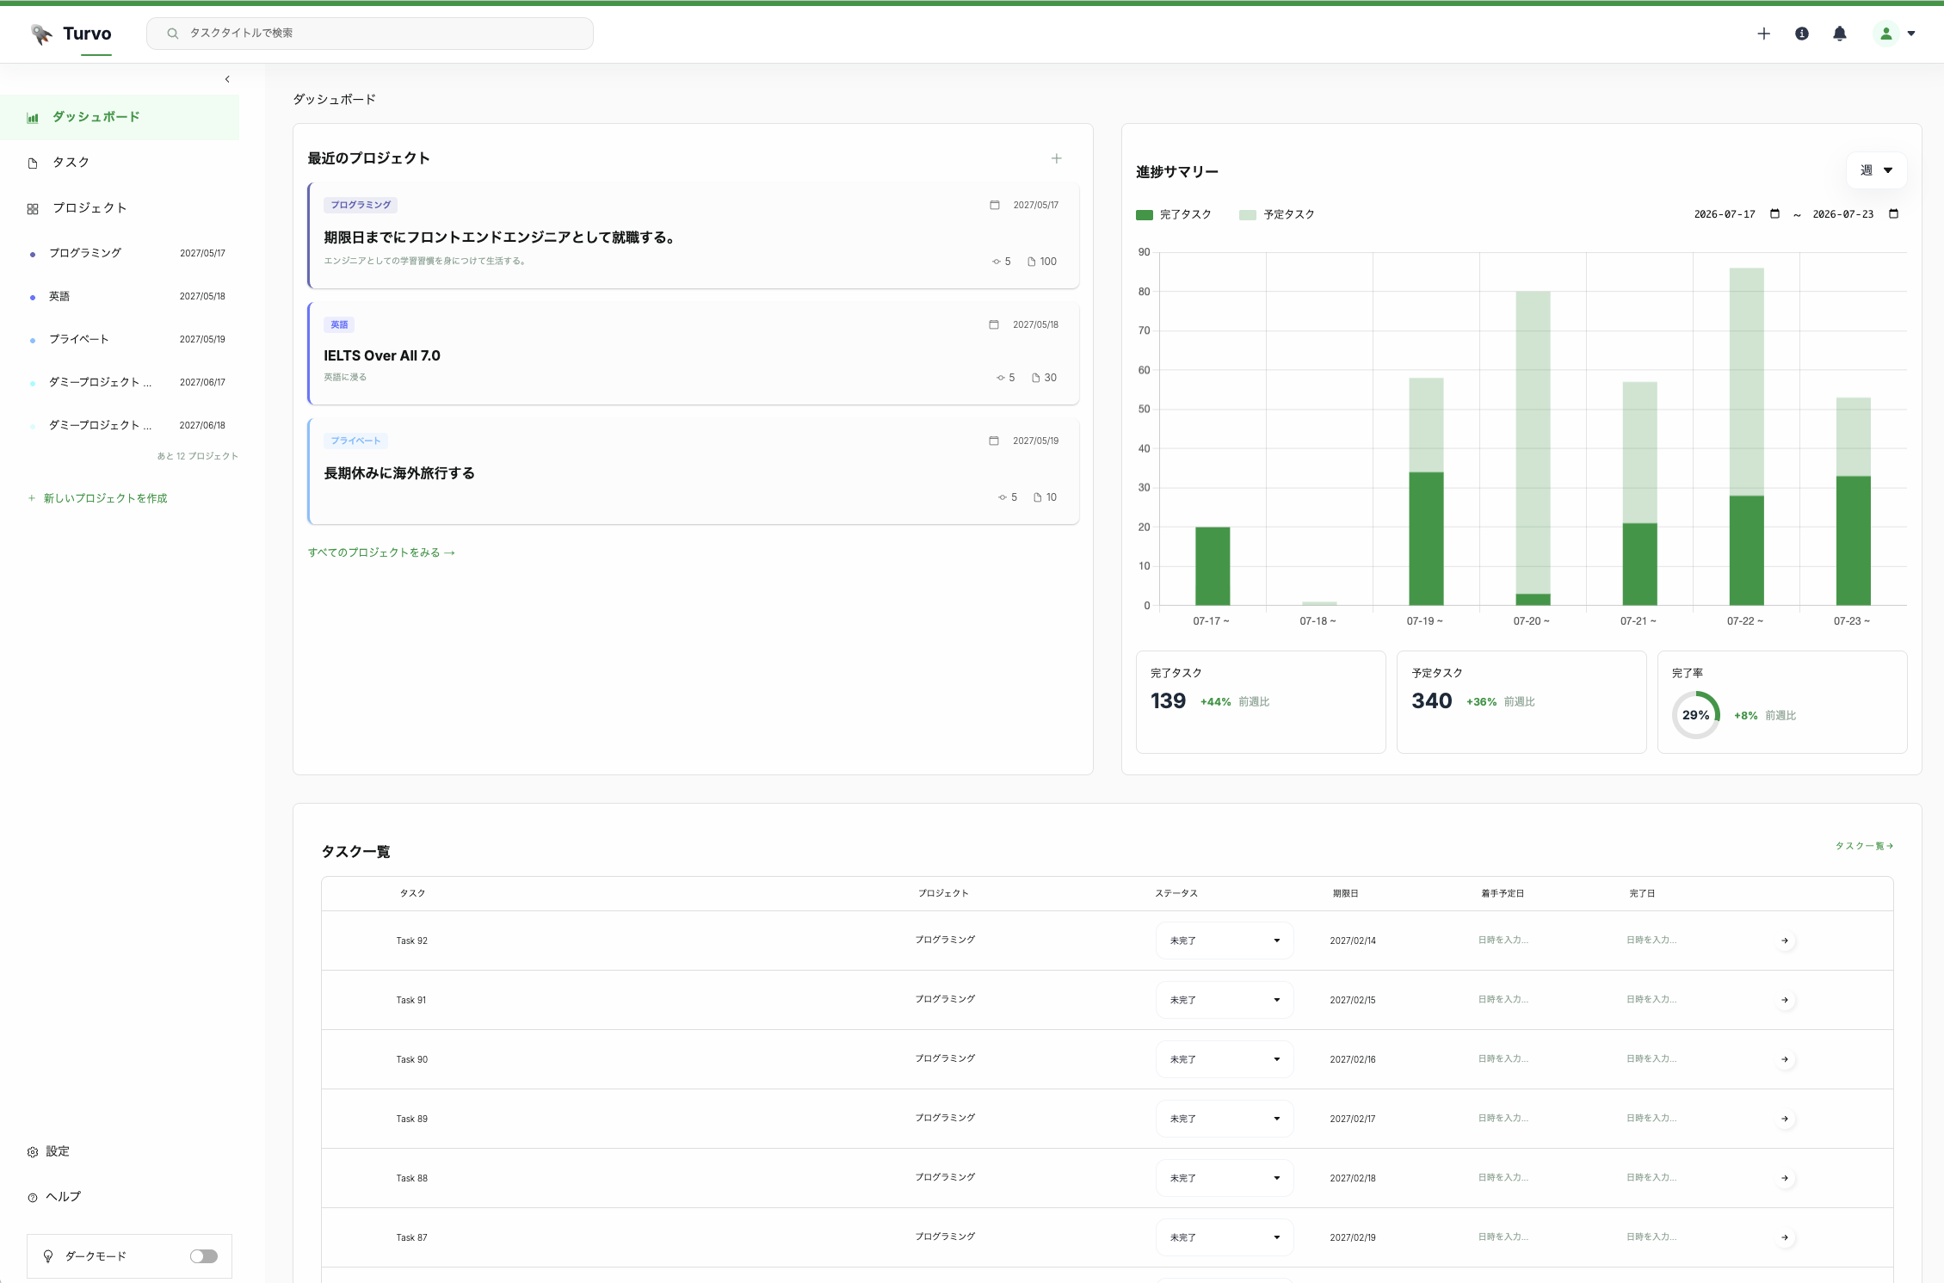Add a recent project with plus icon
Image resolution: width=1944 pixels, height=1283 pixels.
[x=1056, y=158]
